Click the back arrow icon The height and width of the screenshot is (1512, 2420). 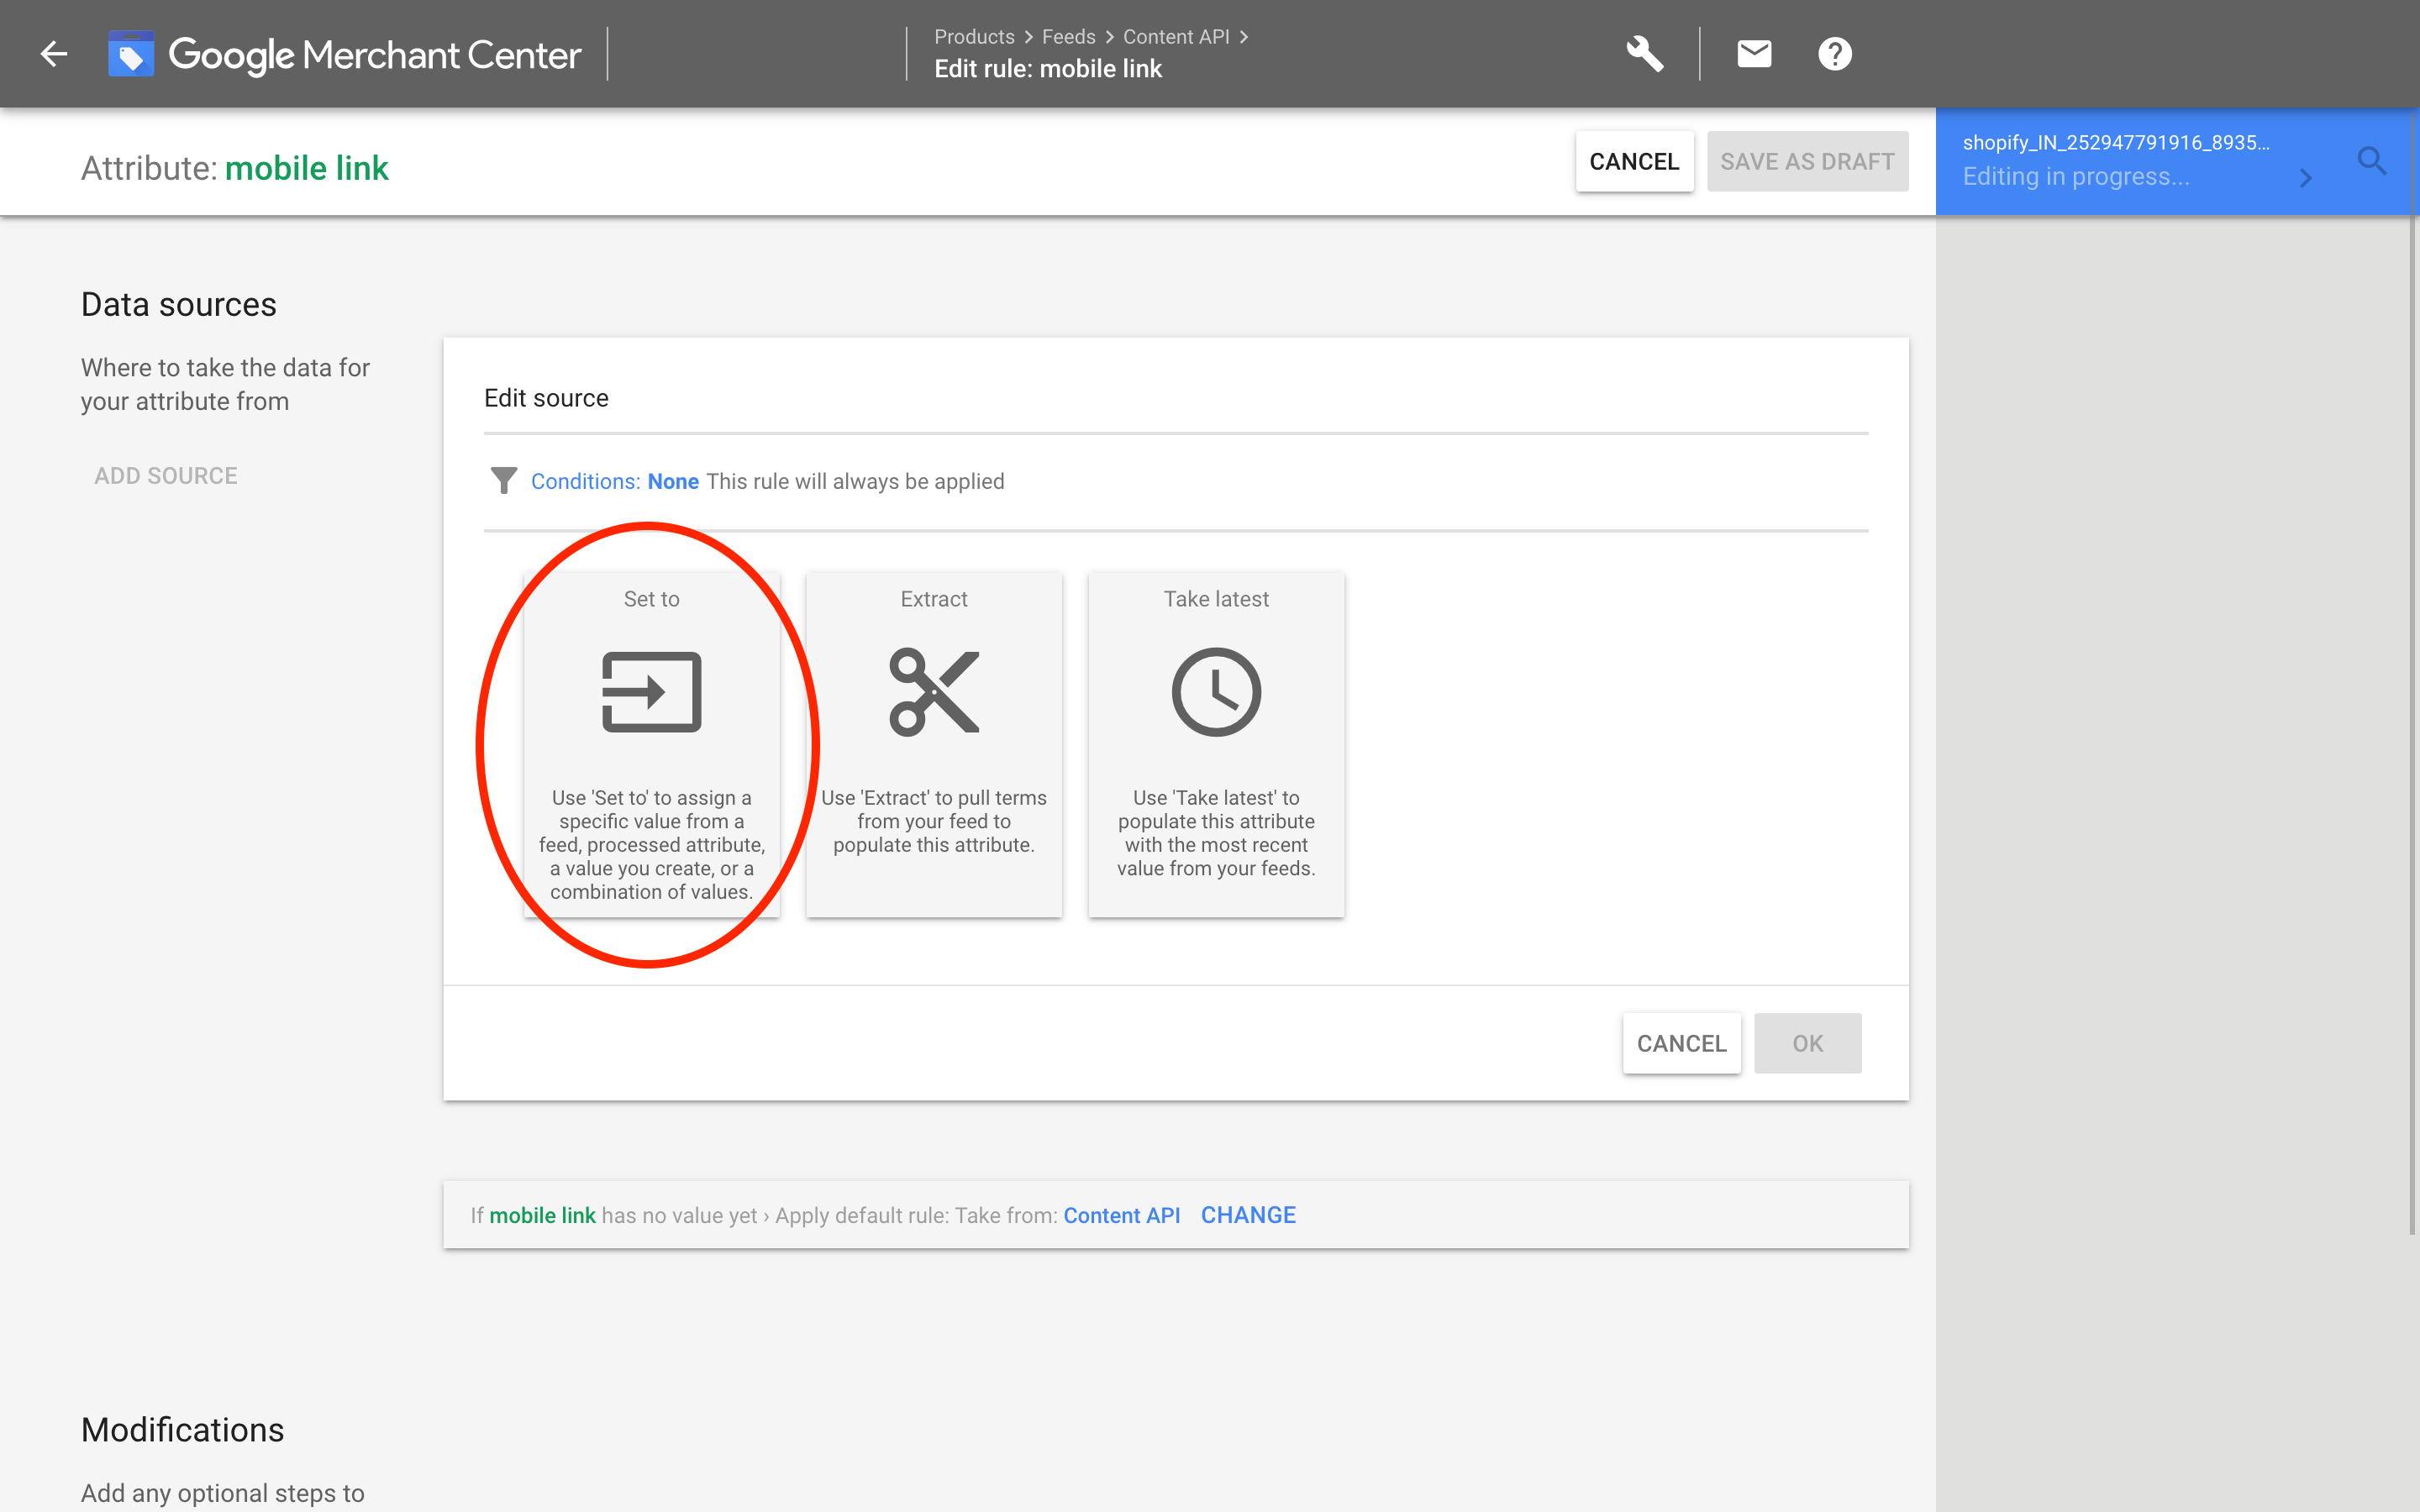[x=54, y=54]
